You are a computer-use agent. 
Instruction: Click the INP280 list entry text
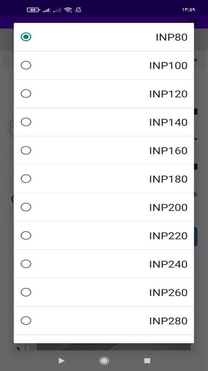(168, 321)
